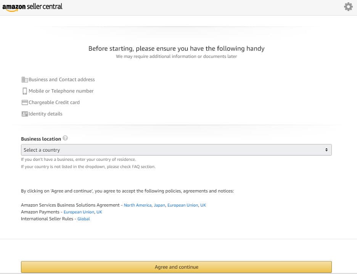357x274 pixels.
Task: Open European Union Amazon Payments link
Action: pos(79,212)
